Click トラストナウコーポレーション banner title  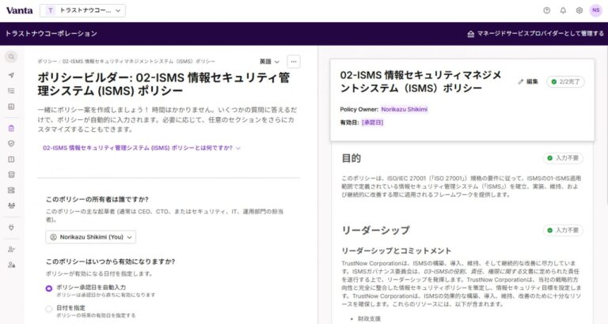pos(51,34)
